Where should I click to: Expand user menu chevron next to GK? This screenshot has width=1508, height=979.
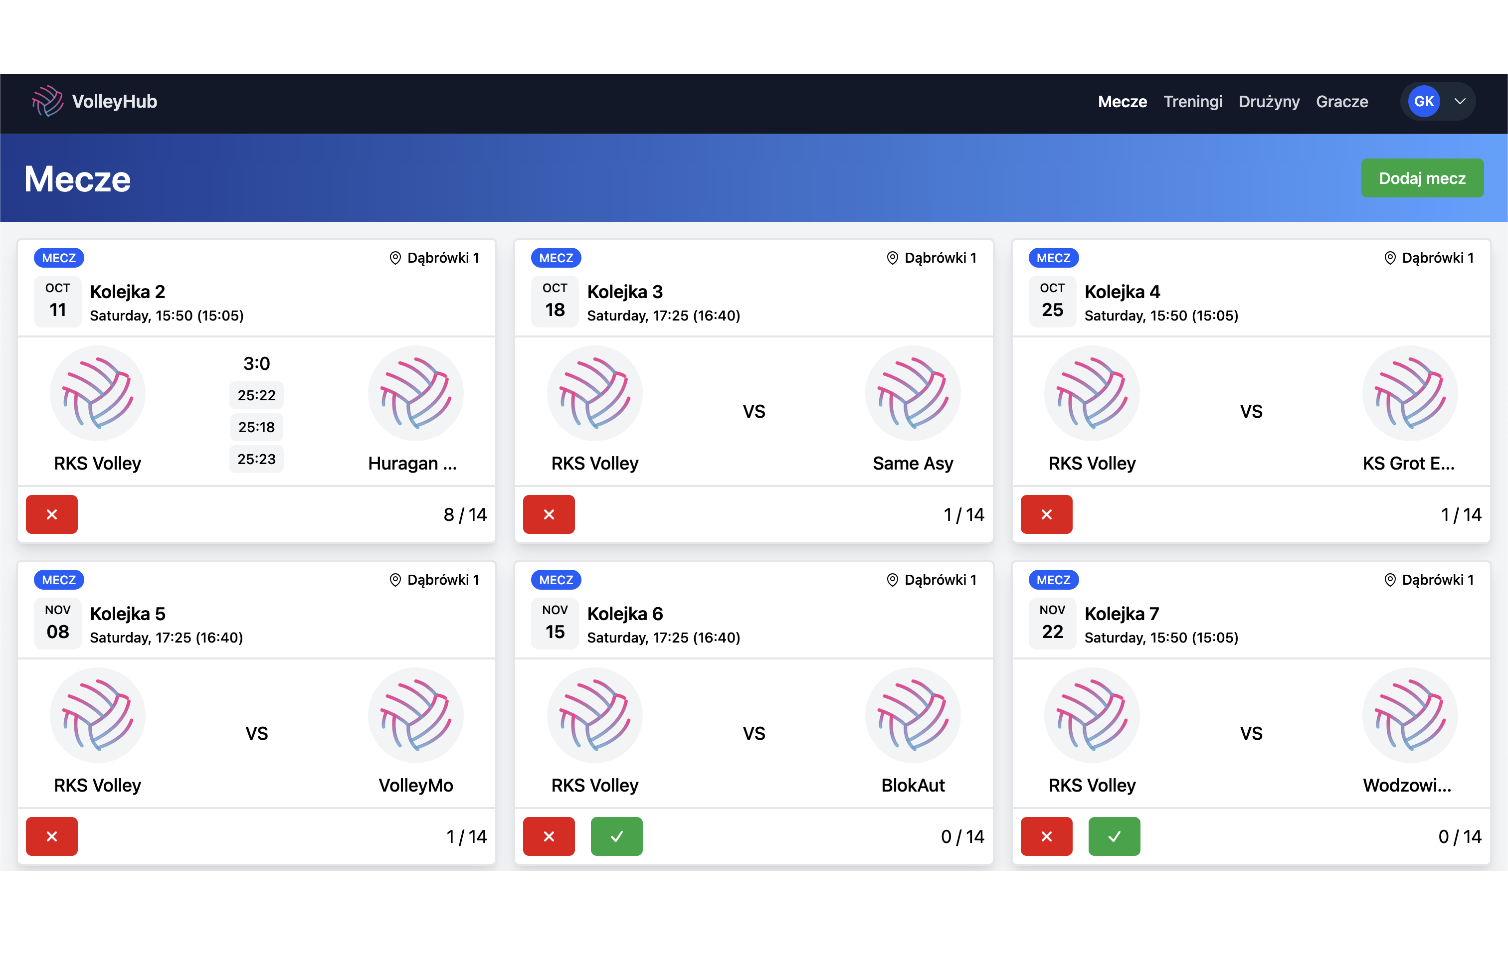tap(1460, 101)
